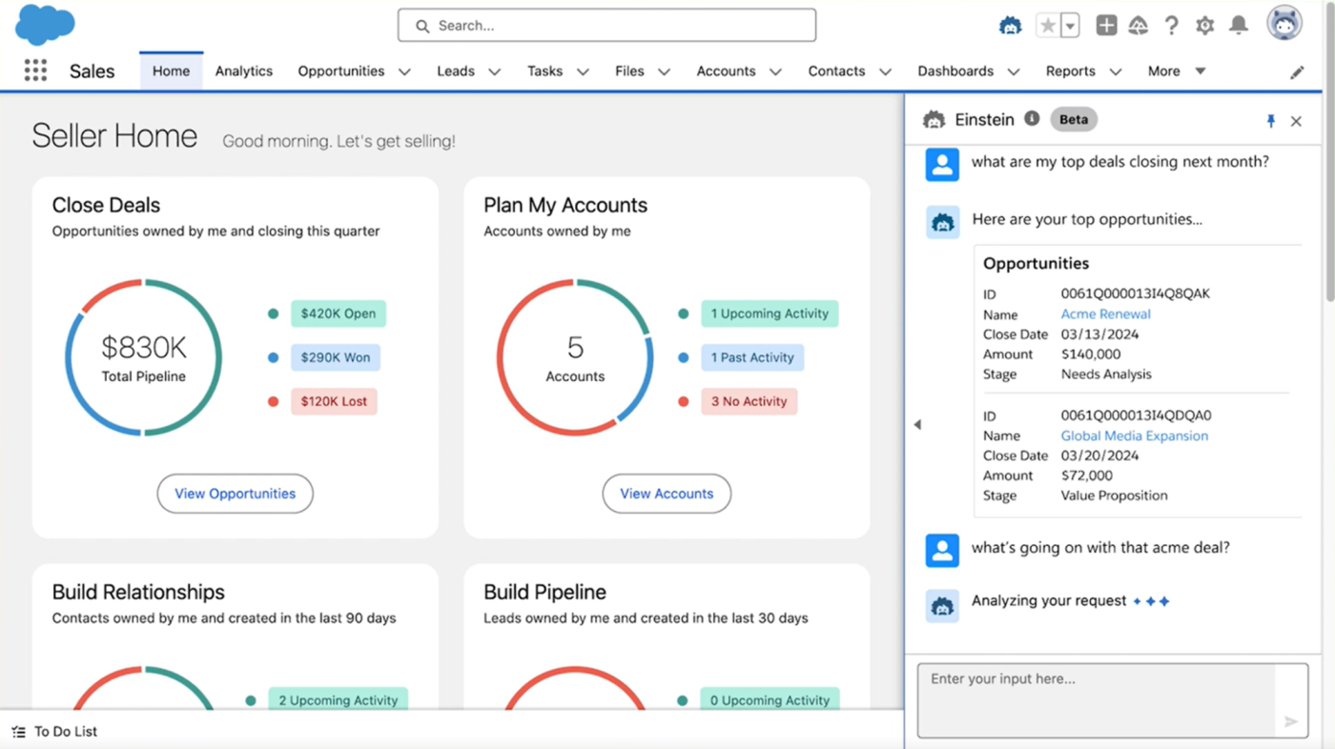Pin the Einstein panel
This screenshot has width=1335, height=749.
[1270, 121]
